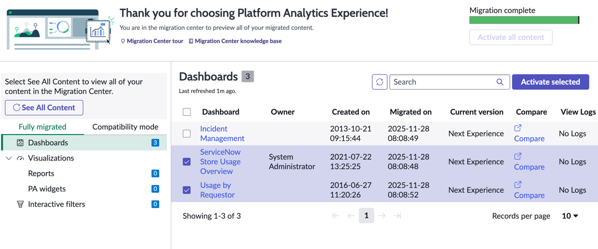
Task: Select PA widgets in the sidebar
Action: [47, 189]
